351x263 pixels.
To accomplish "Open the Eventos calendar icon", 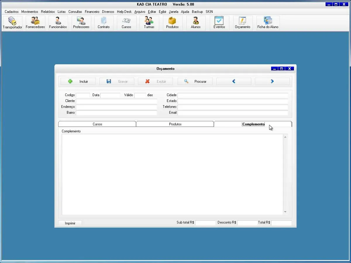I will tap(219, 23).
